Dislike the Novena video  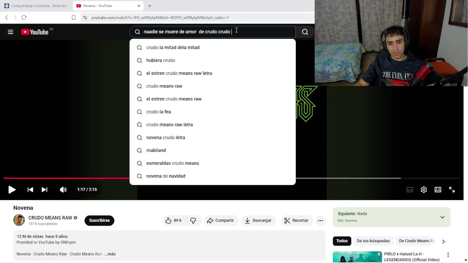193,220
